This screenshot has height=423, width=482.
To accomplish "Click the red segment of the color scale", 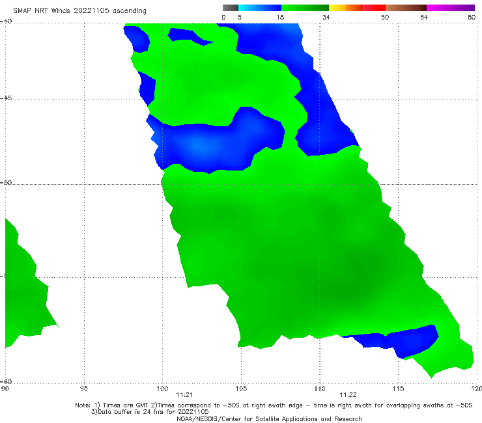I will pyautogui.click(x=374, y=8).
